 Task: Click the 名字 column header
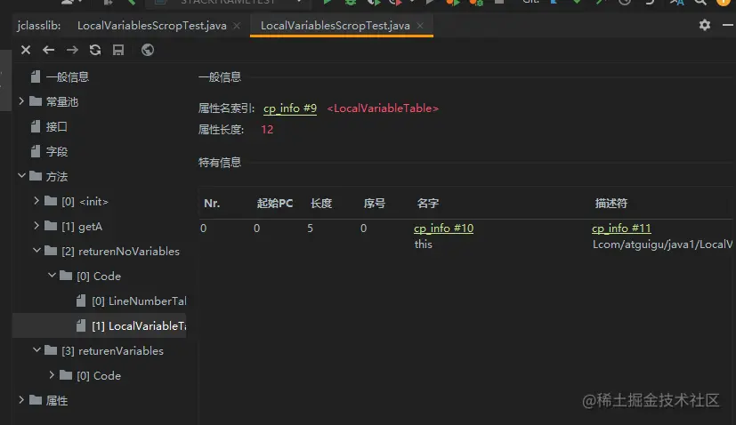(x=428, y=203)
